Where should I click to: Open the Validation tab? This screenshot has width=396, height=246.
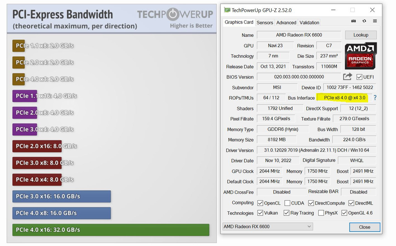309,23
